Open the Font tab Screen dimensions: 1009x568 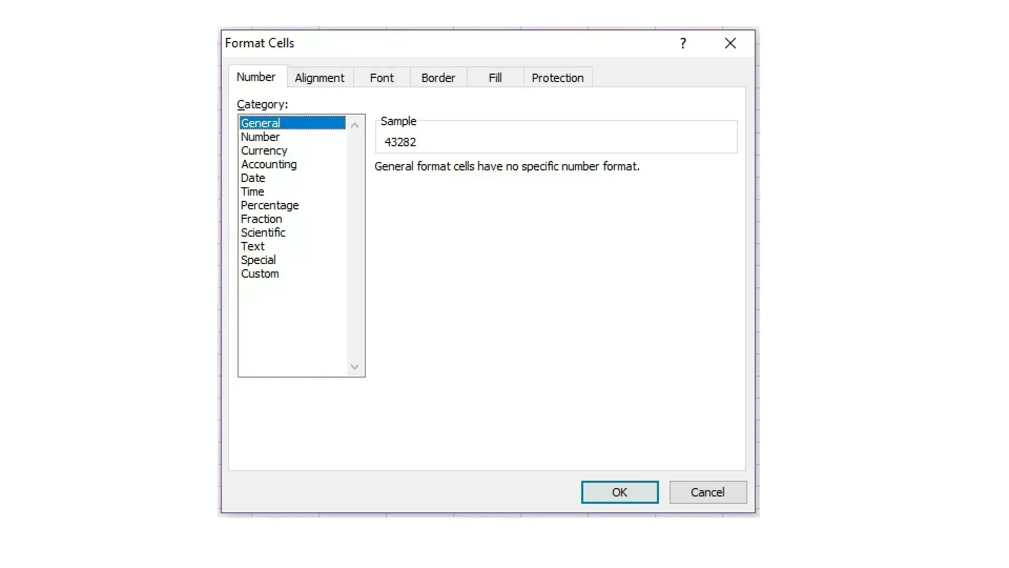pos(382,78)
